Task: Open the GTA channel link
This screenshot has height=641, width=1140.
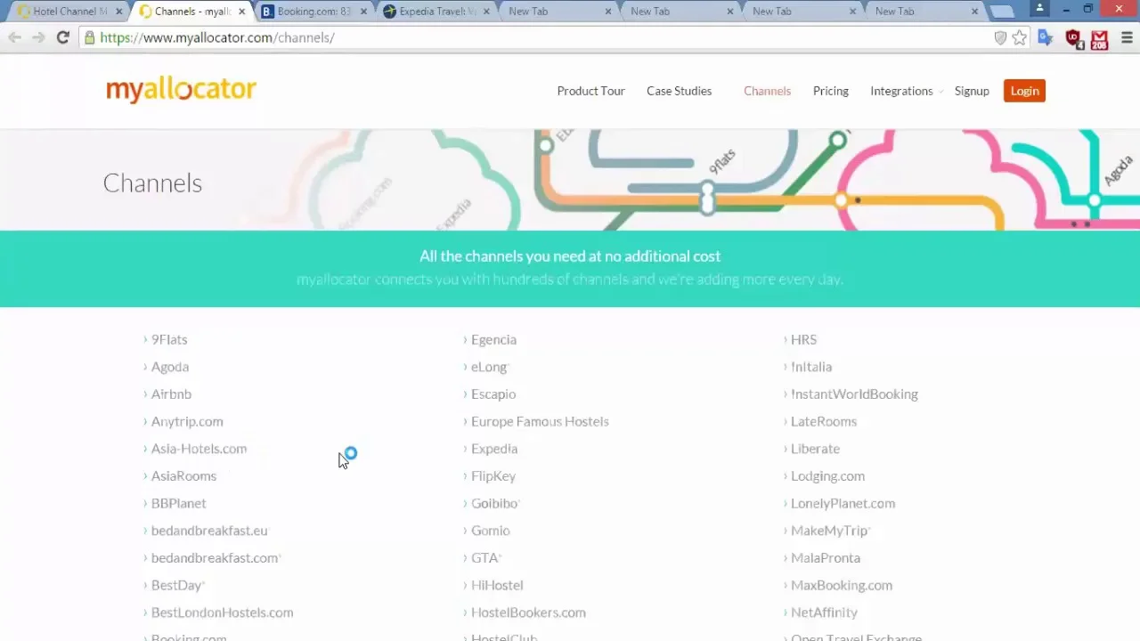Action: point(484,557)
